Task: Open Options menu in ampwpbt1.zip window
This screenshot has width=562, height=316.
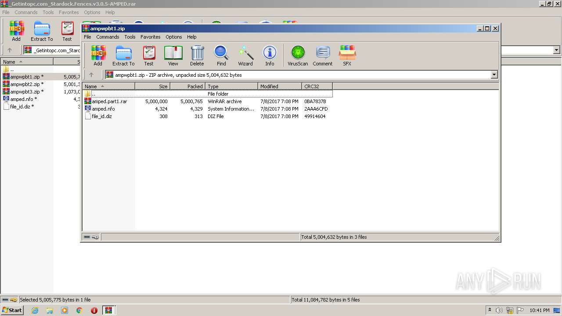Action: [173, 37]
